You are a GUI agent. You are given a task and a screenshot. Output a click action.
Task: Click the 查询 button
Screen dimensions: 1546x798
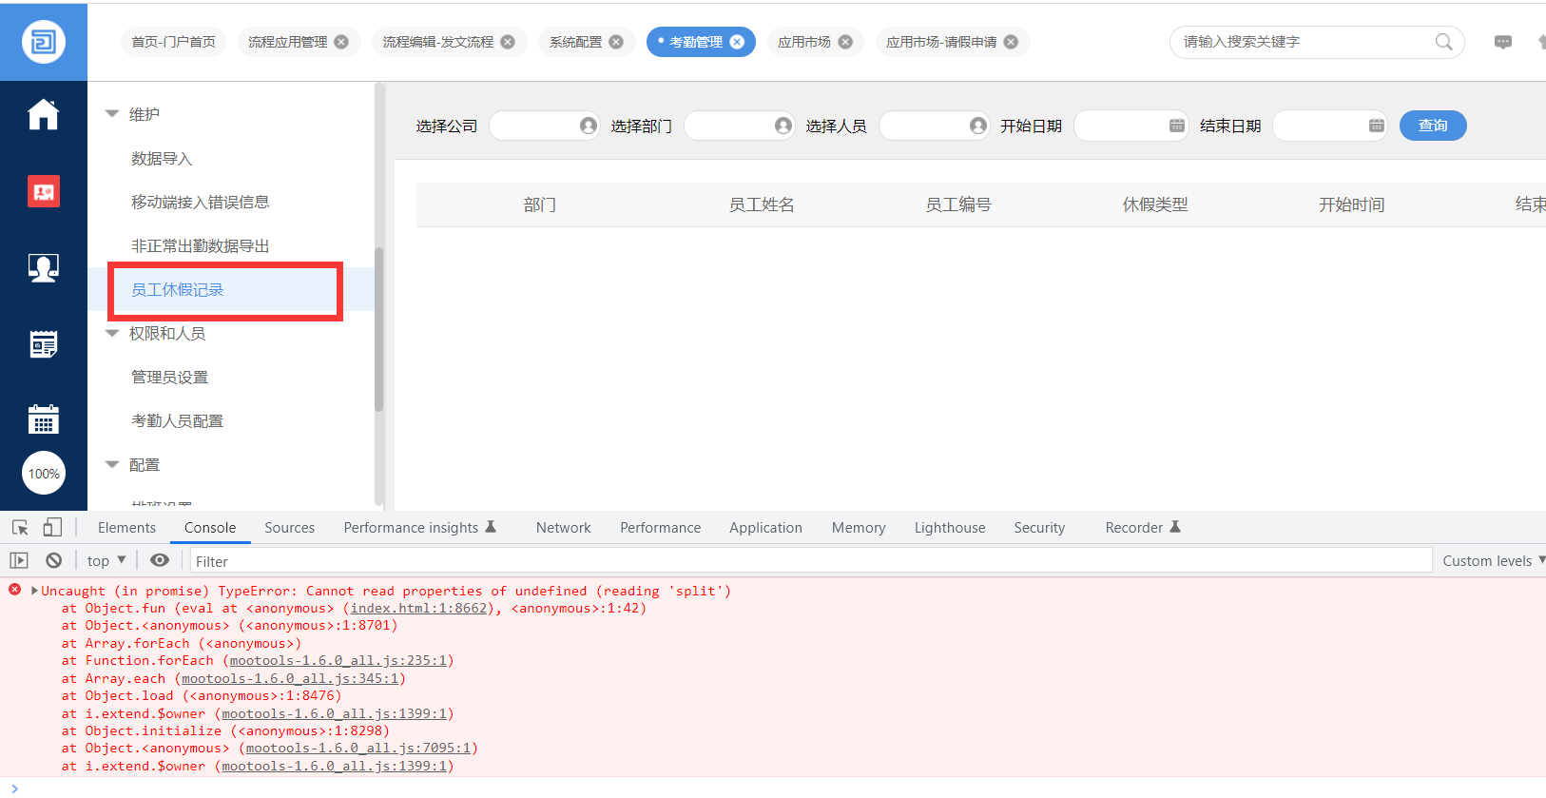click(x=1433, y=126)
